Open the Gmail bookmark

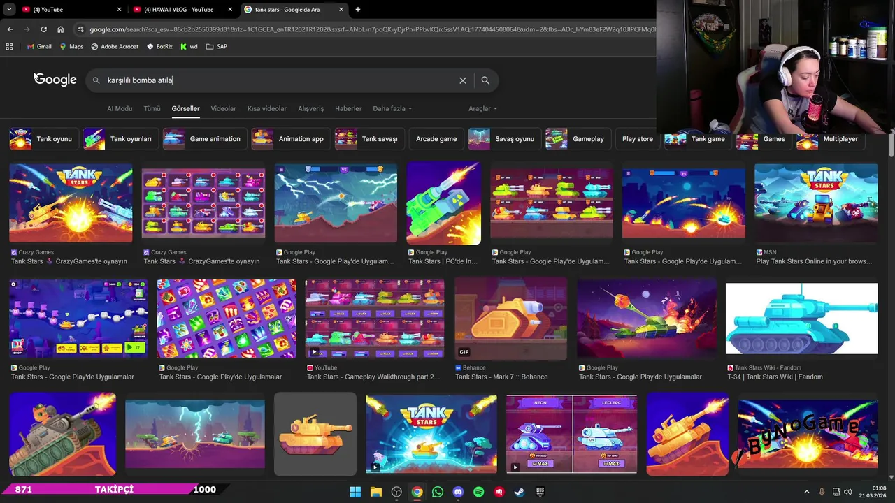tap(39, 47)
